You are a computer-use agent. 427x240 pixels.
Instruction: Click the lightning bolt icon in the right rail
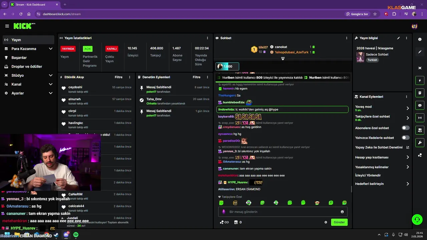420,80
